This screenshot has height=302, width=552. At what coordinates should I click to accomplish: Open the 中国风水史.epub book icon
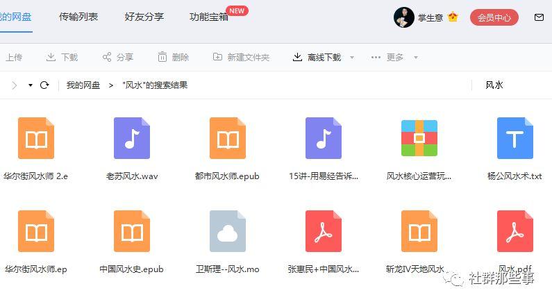[132, 231]
